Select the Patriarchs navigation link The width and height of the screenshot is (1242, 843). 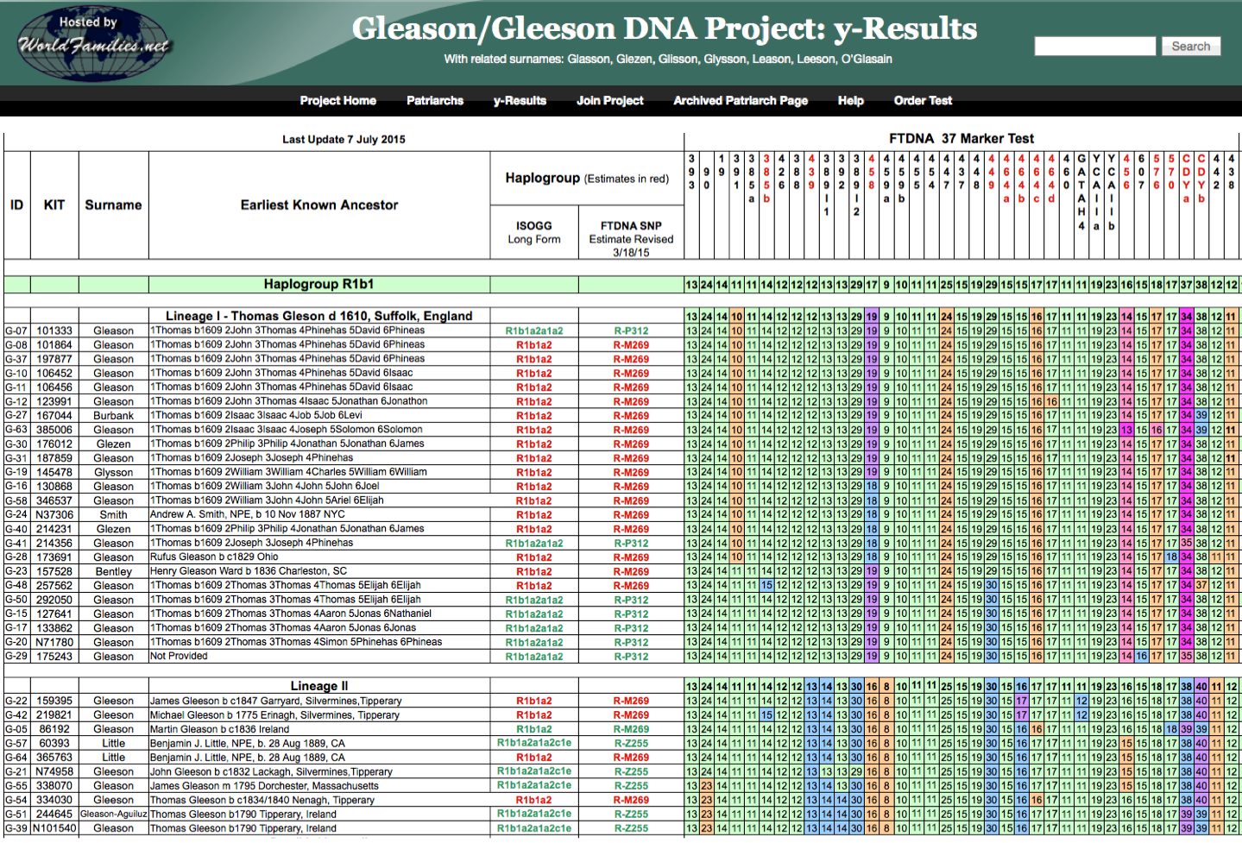tap(435, 101)
